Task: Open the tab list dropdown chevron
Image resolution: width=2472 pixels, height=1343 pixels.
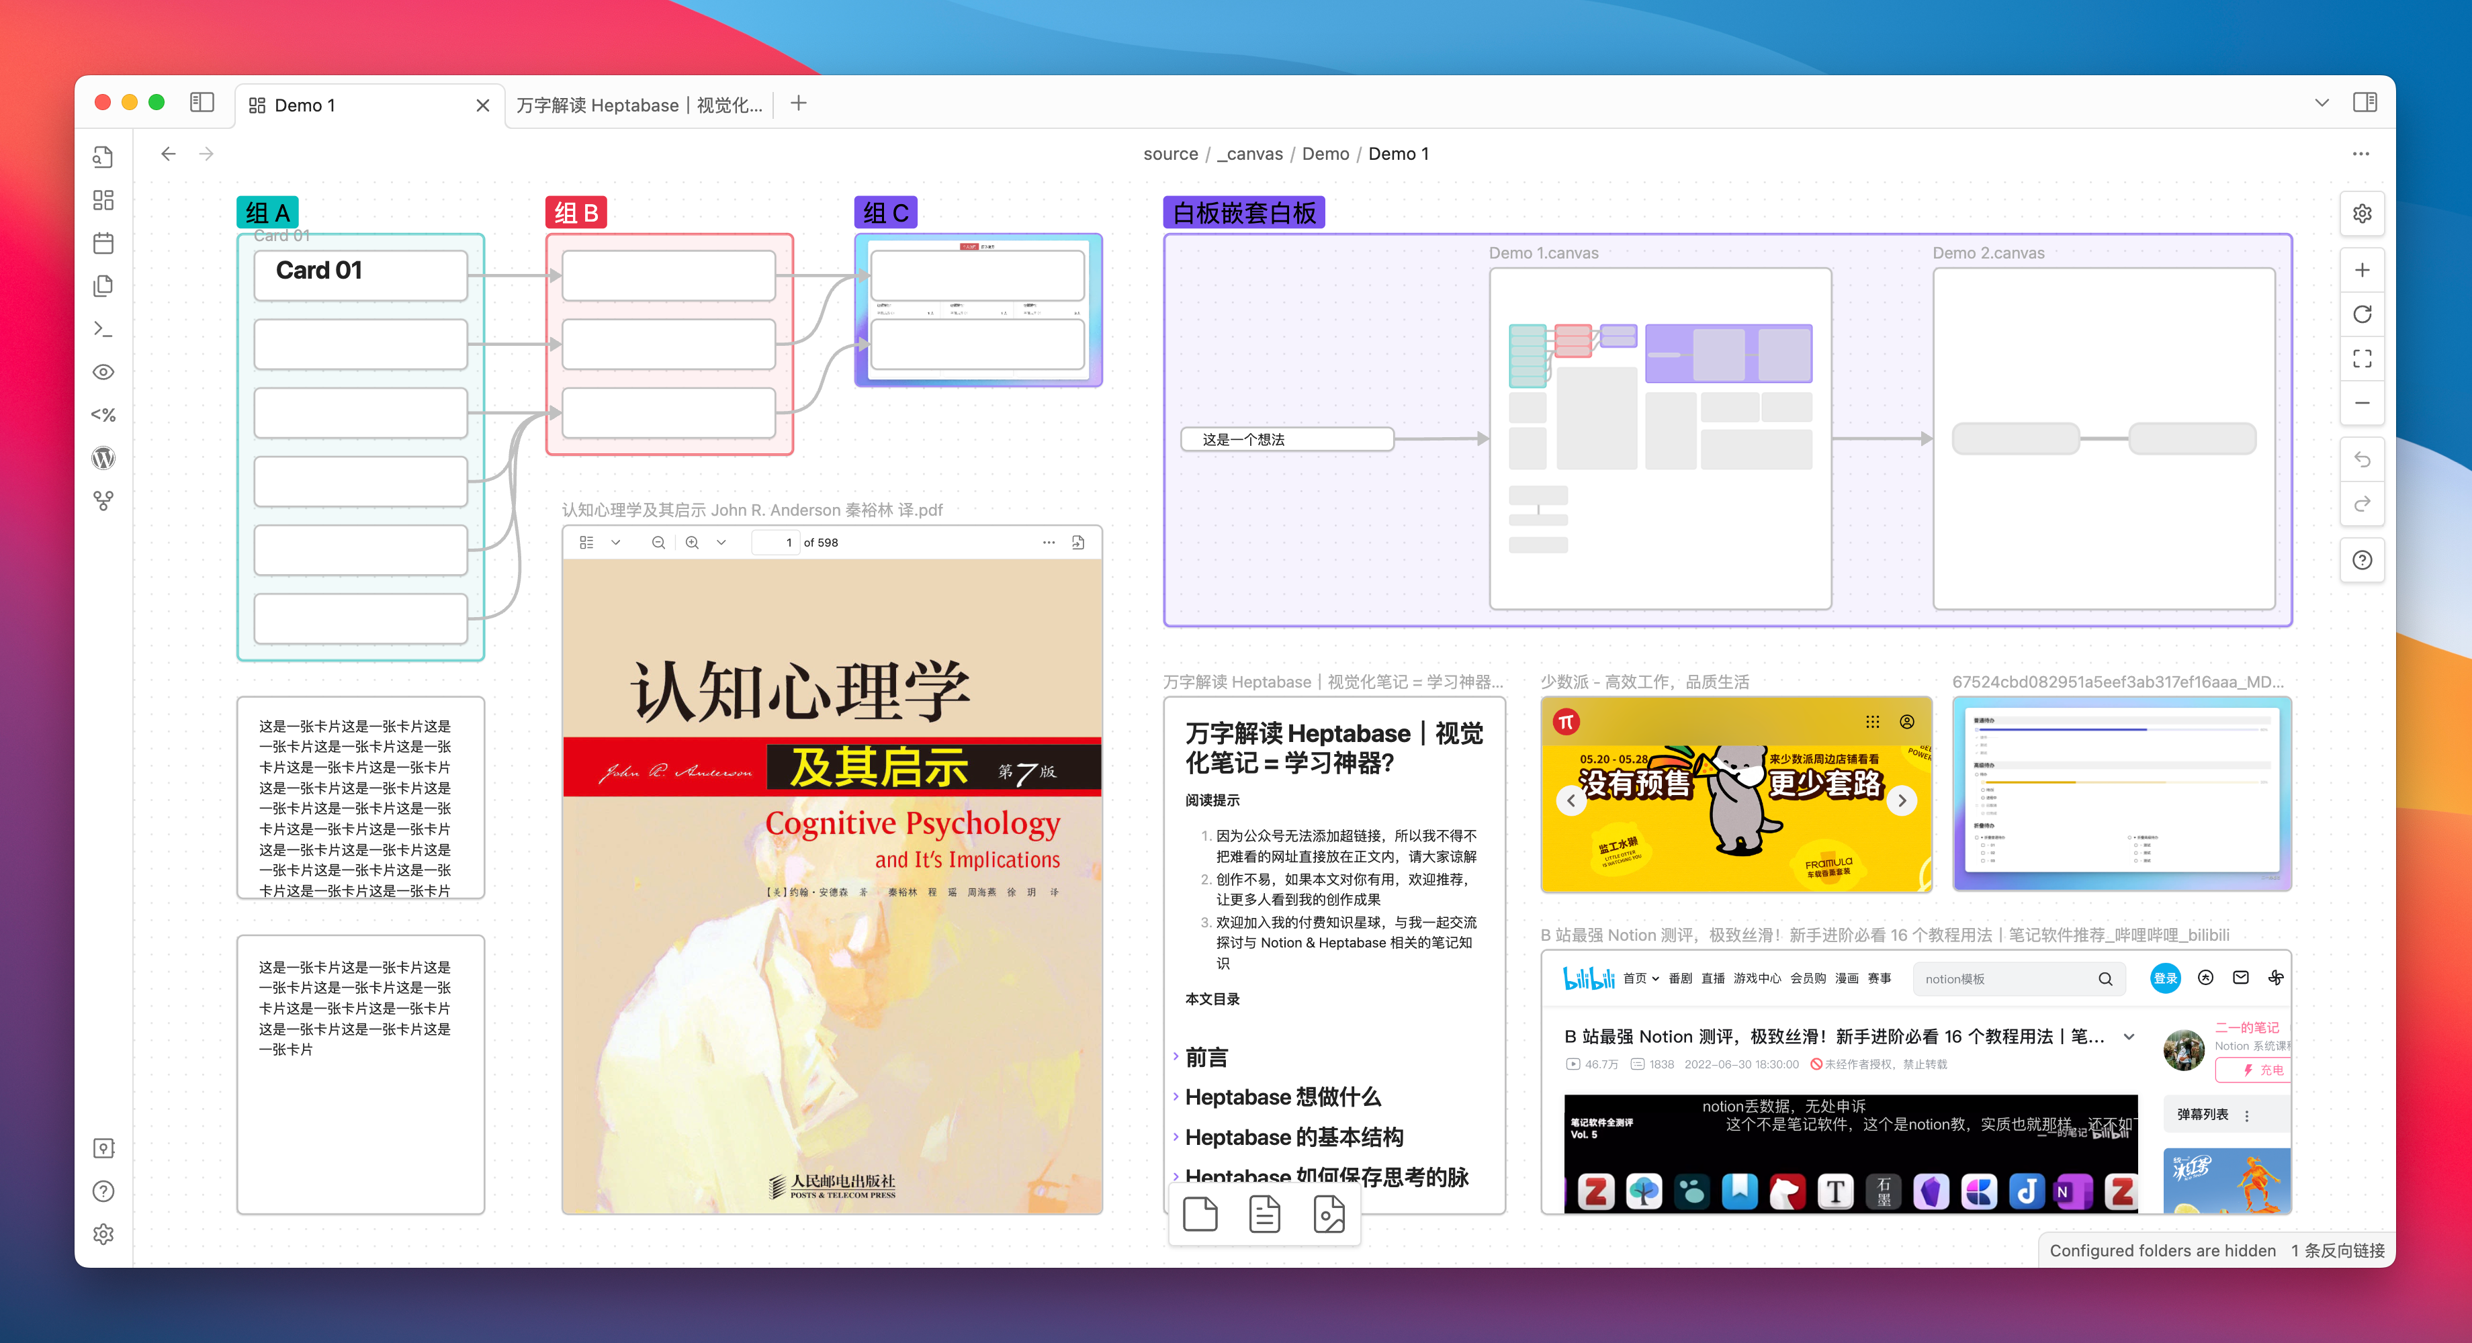Action: click(x=2322, y=103)
